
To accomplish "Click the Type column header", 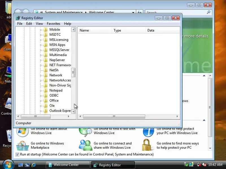I will tap(129, 30).
